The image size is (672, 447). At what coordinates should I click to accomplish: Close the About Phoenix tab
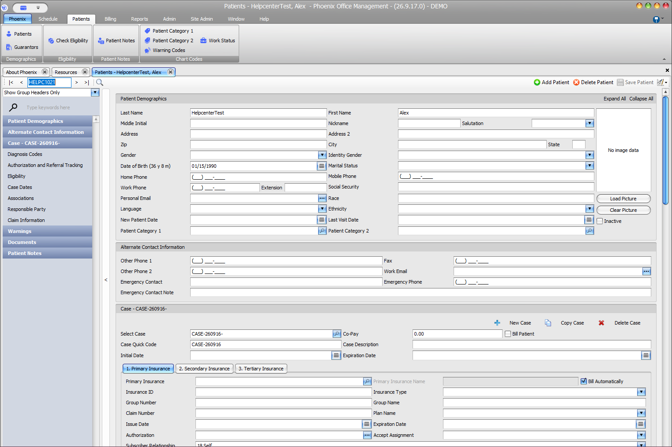click(x=45, y=72)
